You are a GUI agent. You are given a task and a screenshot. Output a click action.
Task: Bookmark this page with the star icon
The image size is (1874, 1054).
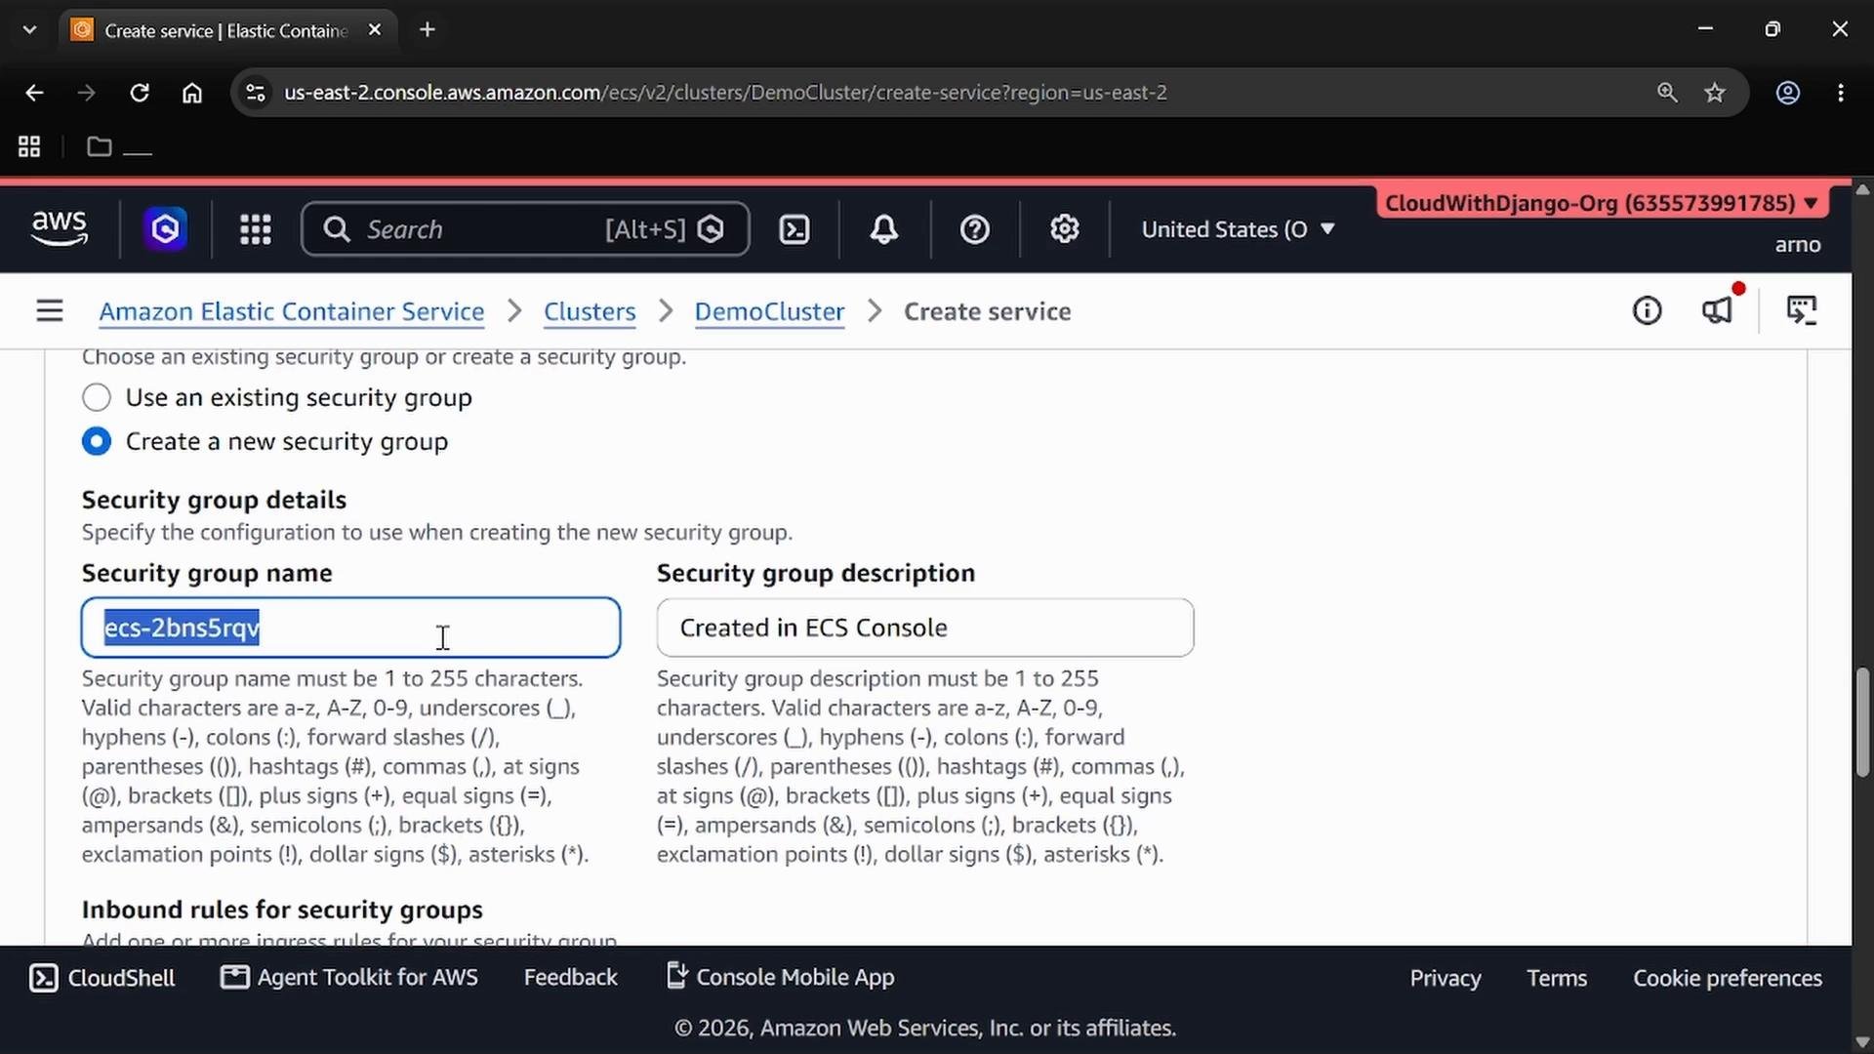pyautogui.click(x=1715, y=93)
